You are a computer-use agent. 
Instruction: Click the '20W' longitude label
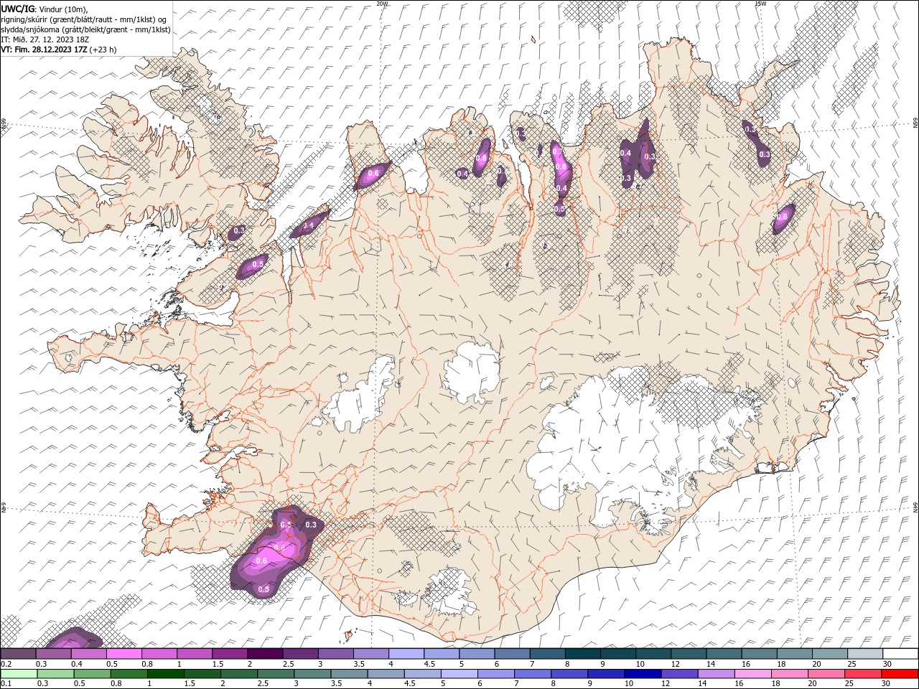pos(382,4)
